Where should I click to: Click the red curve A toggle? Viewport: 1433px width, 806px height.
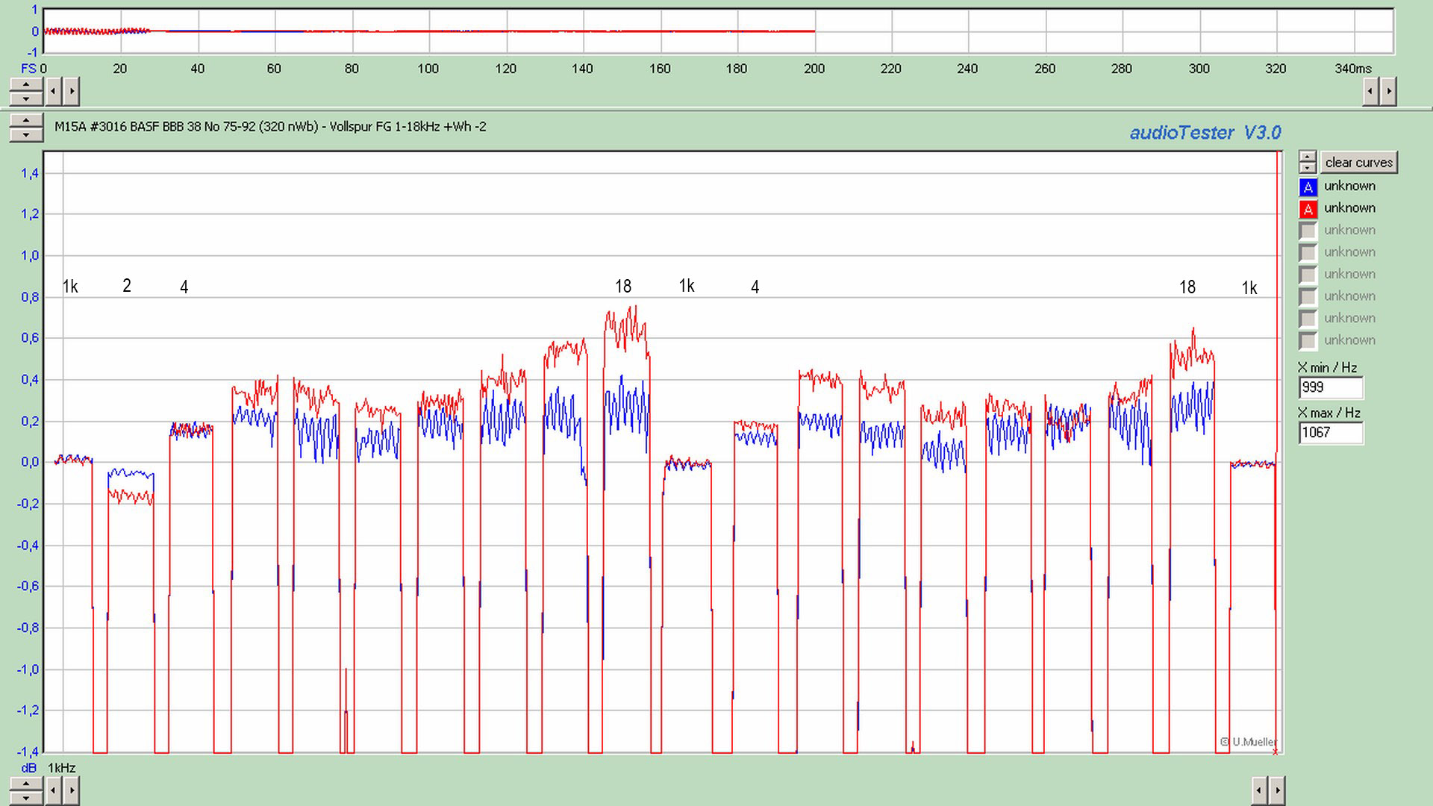[x=1308, y=209]
